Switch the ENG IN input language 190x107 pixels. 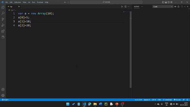pyautogui.click(x=167, y=104)
